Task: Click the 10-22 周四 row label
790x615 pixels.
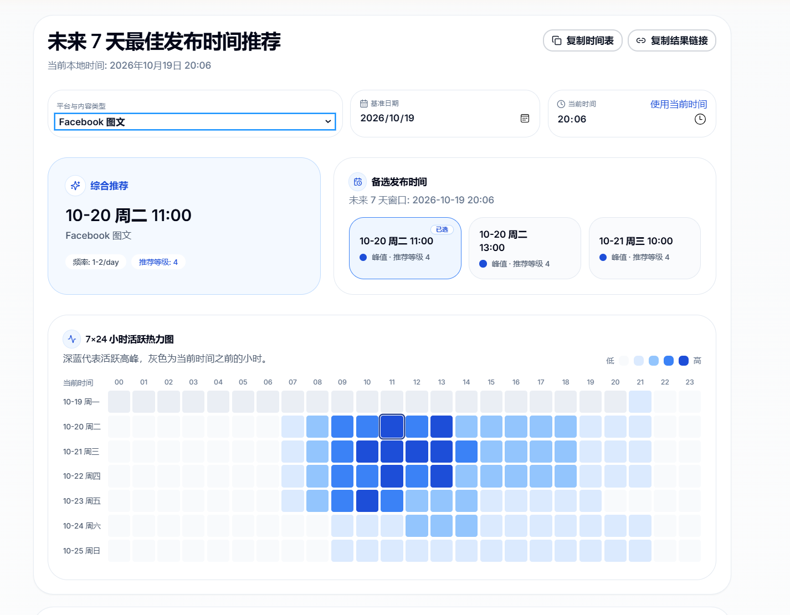Action: coord(81,476)
